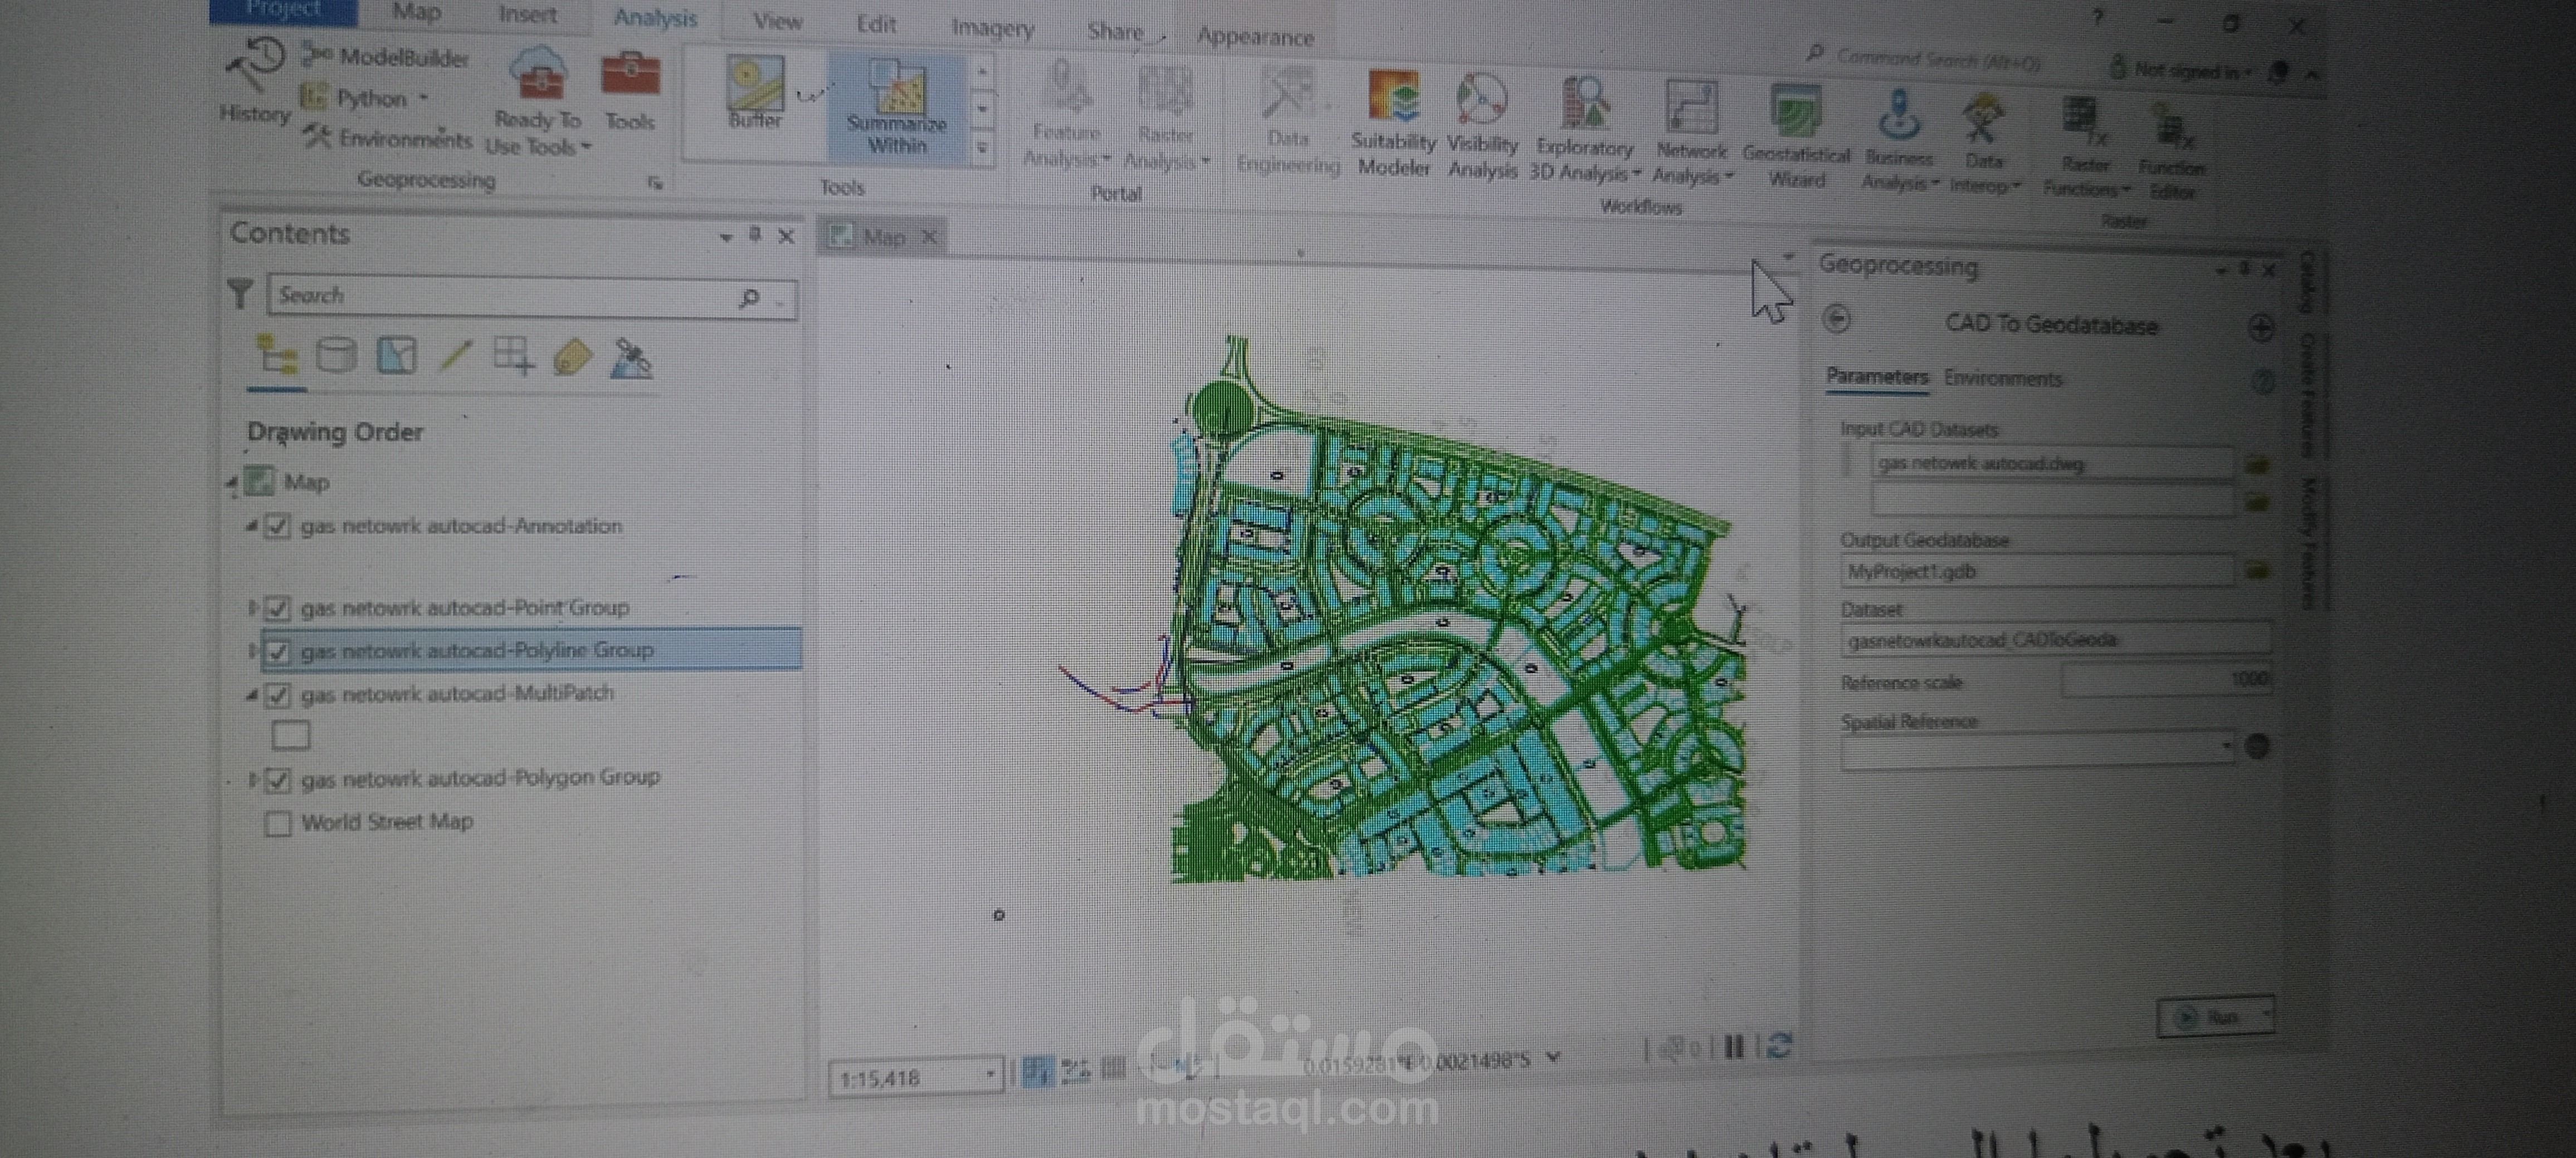Open the notifications bell
This screenshot has width=2576, height=1158.
click(2278, 72)
